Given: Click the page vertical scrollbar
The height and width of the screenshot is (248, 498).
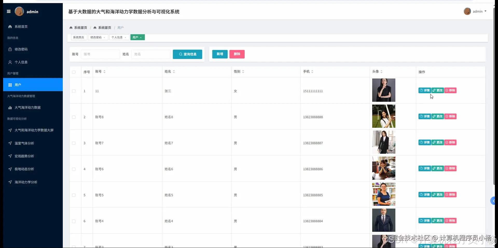Looking at the screenshot, I should click(494, 96).
